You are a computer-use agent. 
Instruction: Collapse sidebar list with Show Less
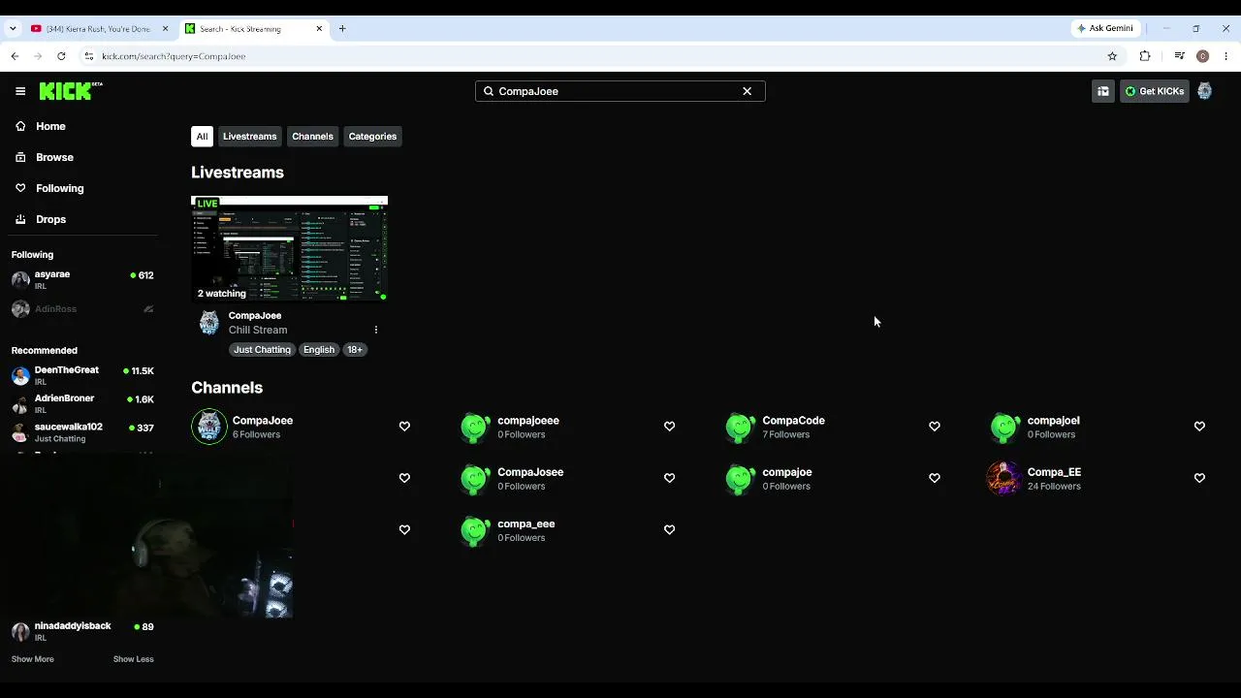click(x=134, y=659)
